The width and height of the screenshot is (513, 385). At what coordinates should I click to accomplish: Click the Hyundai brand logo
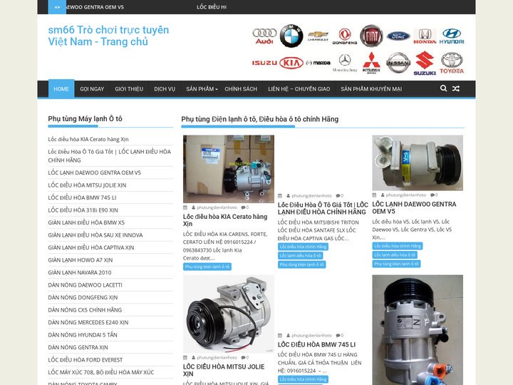[x=452, y=36]
